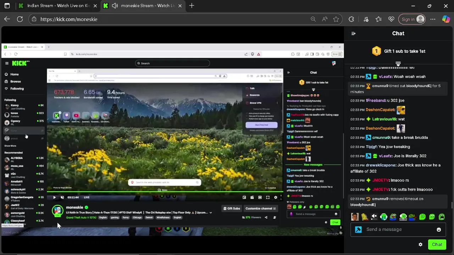Click drewskiicapone username in chat

(x=380, y=165)
